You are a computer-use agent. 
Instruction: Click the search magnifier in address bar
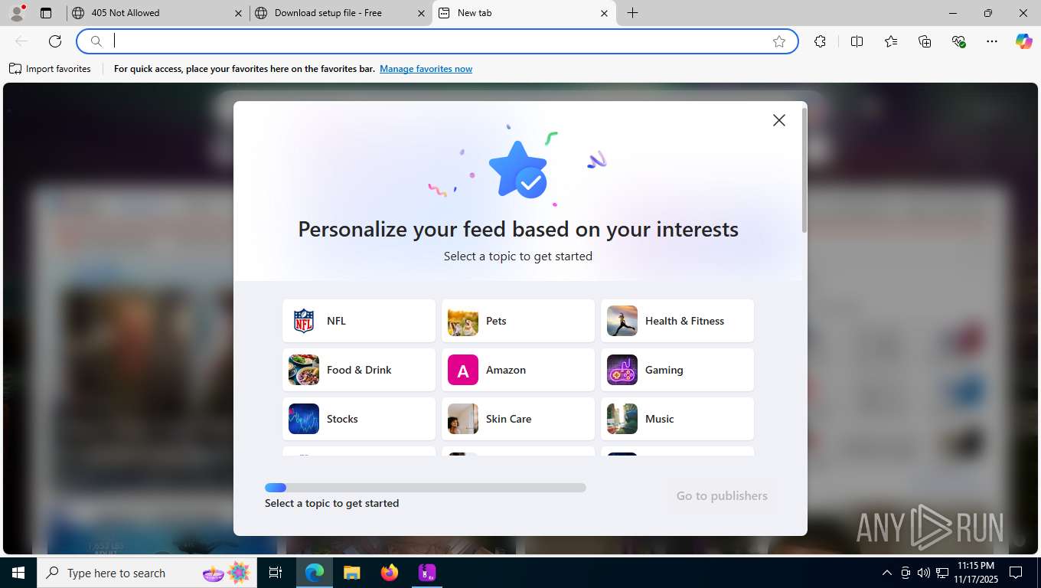click(x=96, y=41)
